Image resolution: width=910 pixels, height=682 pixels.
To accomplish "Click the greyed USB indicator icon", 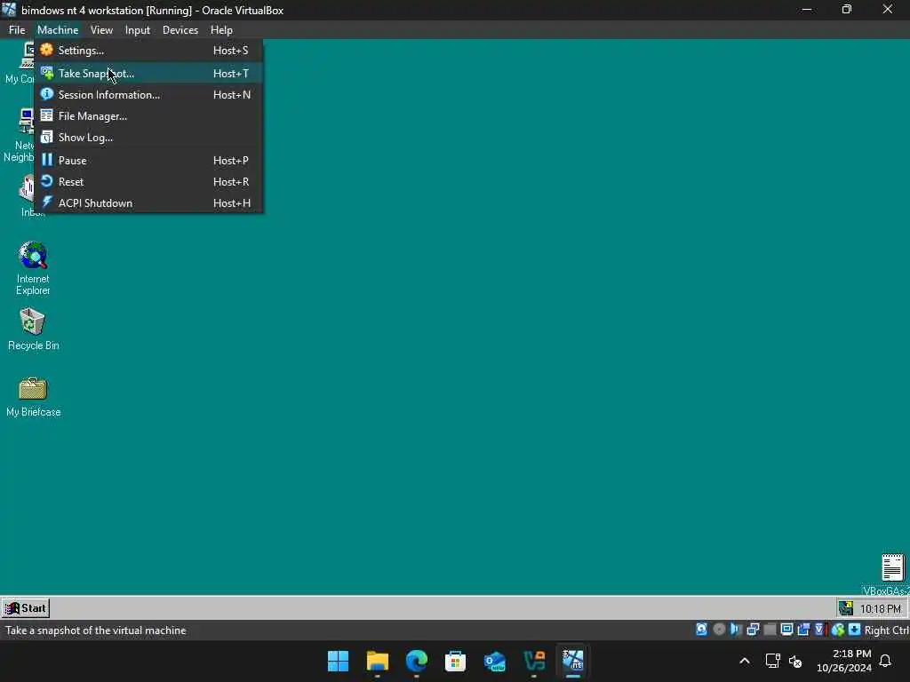I will (x=770, y=630).
